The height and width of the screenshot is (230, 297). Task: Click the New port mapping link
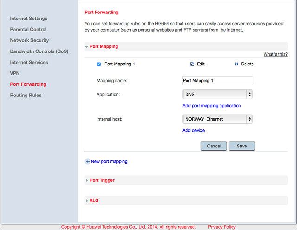[x=109, y=161]
